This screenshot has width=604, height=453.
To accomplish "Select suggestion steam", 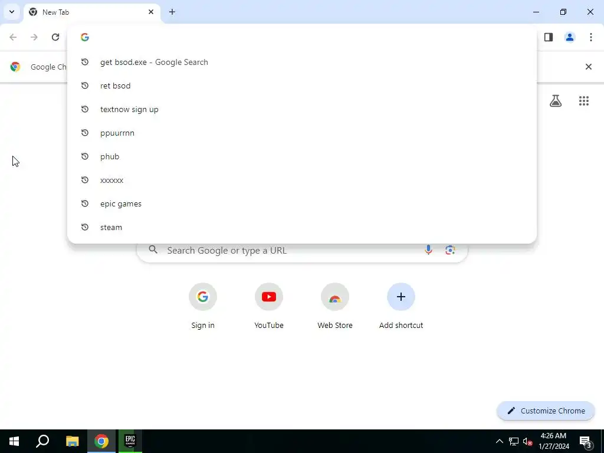I will click(302, 227).
